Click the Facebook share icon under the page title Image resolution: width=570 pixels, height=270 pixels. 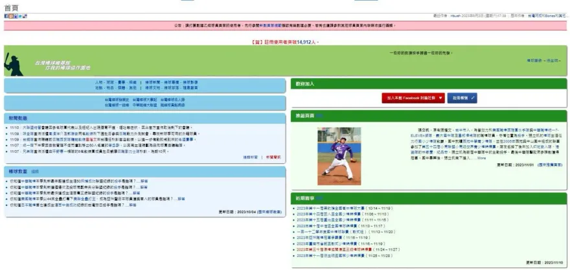6,16
